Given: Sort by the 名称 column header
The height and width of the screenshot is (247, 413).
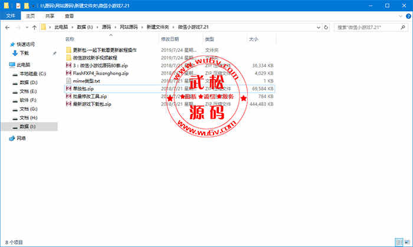Looking at the screenshot, I should (70, 39).
